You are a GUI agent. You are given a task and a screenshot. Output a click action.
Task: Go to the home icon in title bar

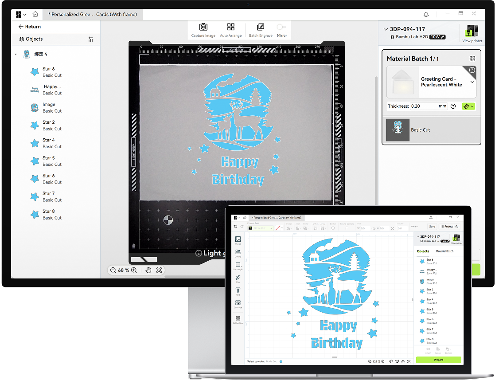click(35, 14)
